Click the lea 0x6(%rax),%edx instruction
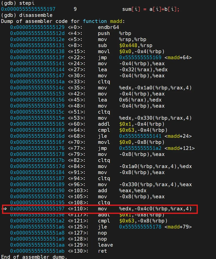Screen dimensions: 216x259 point(129,100)
